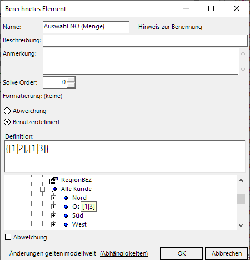Click the Nord member pin icon
250x260 pixels.
[65, 198]
